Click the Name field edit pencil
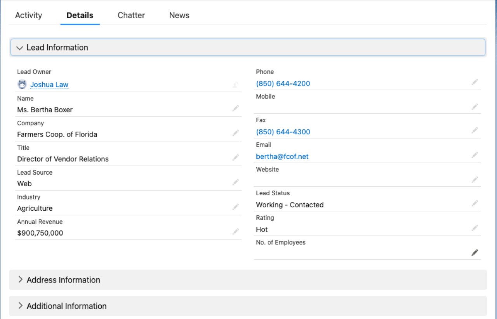This screenshot has height=319, width=497. tap(236, 108)
